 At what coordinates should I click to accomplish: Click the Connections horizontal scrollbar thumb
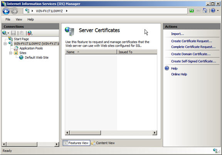coord(22,144)
